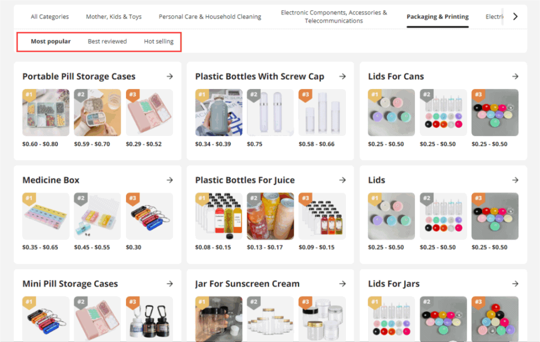This screenshot has width=540, height=342.
Task: Open Electronic Components, Accessories & Telecommunications tab
Action: coord(334,16)
